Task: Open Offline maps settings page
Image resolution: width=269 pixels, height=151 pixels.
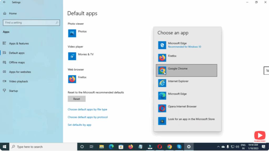Action: pyautogui.click(x=17, y=62)
